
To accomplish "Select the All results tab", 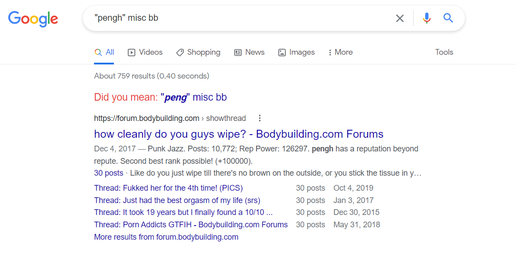I will point(104,53).
